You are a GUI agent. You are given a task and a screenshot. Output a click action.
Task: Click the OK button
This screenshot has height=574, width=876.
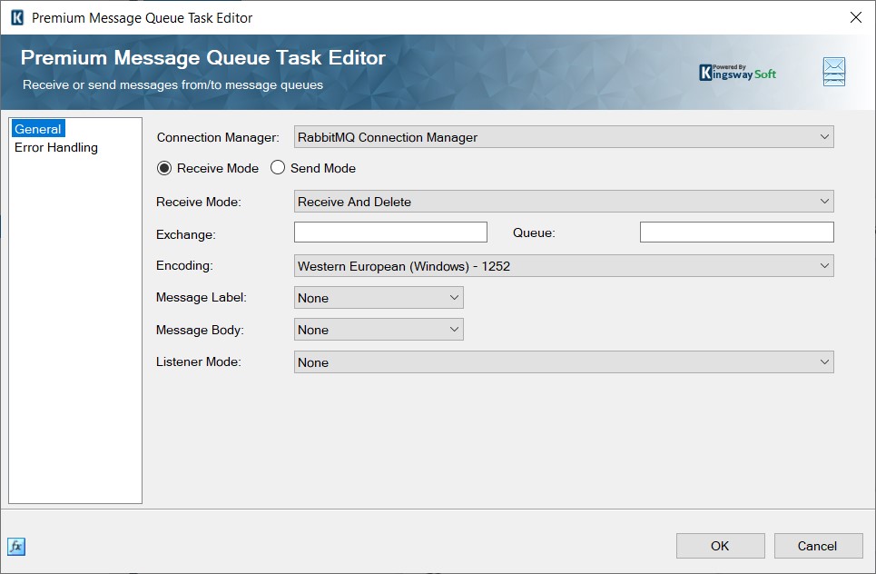pyautogui.click(x=720, y=545)
